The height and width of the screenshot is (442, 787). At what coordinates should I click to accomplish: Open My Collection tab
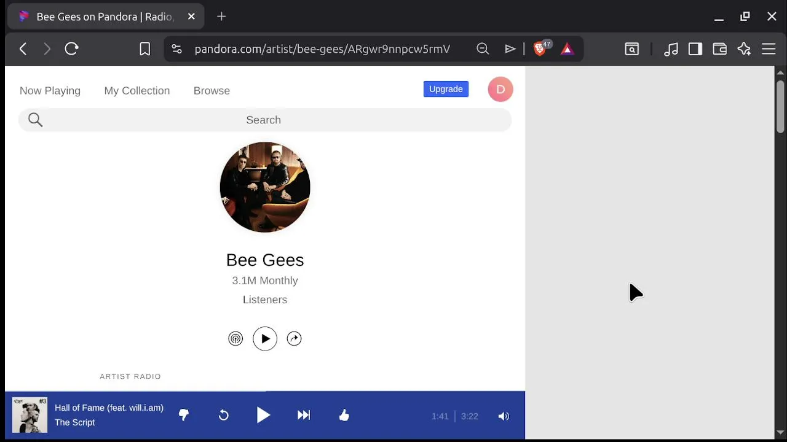click(x=137, y=91)
